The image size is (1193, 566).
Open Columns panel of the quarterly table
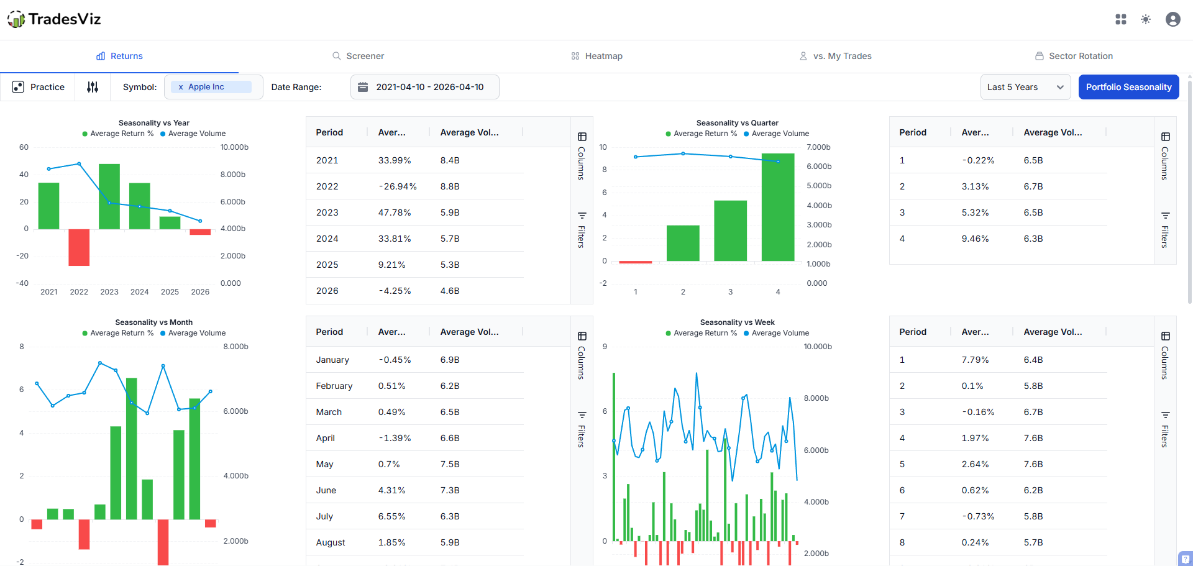coord(1165,157)
